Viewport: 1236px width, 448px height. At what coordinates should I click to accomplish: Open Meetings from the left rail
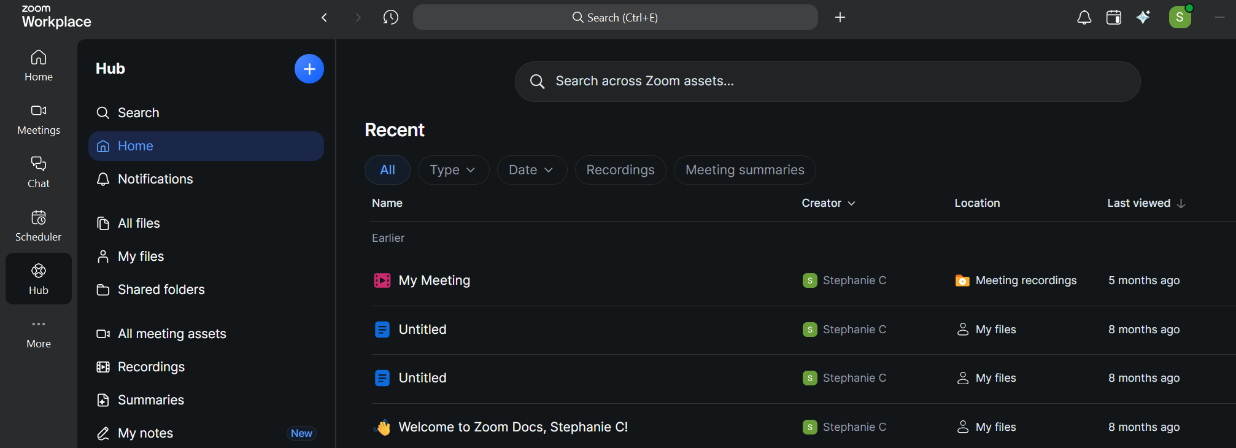(39, 119)
